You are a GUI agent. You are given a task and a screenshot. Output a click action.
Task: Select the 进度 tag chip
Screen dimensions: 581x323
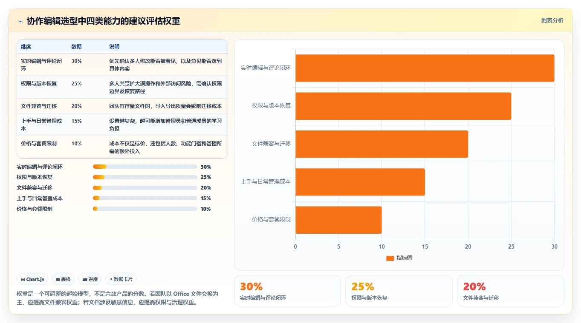click(90, 279)
